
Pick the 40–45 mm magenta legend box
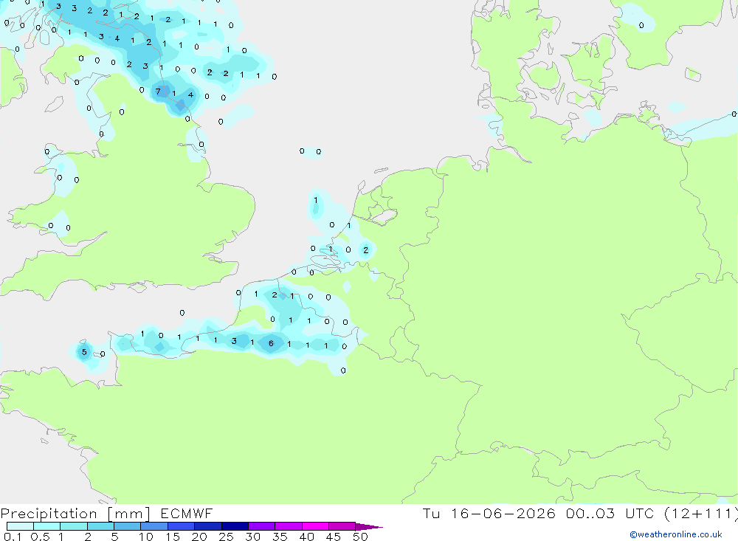tap(315, 526)
